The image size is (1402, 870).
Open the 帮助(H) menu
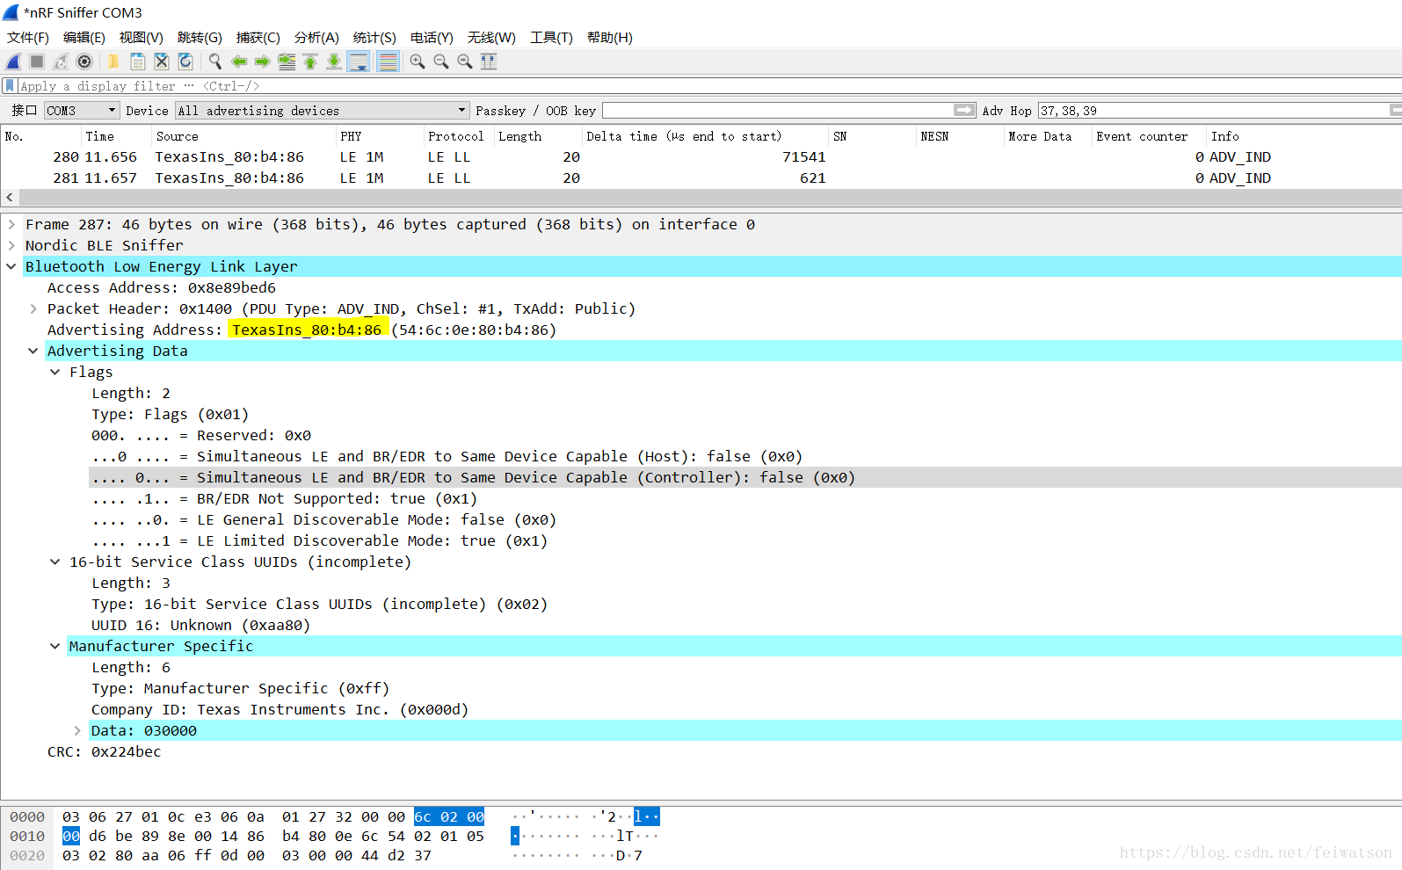[x=610, y=38]
